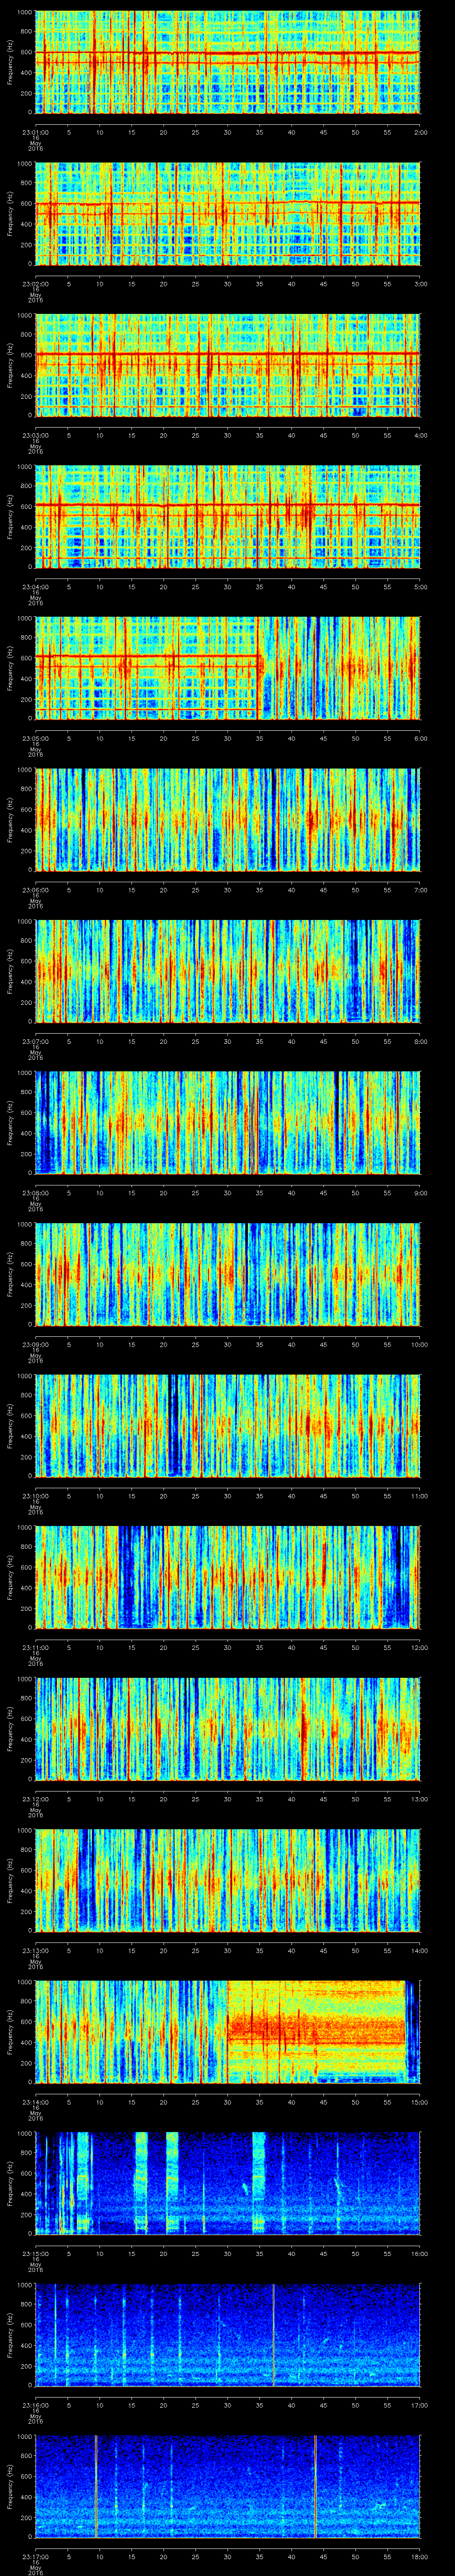Viewport: 455px width, 2576px height.
Task: Select the 6:00 end-time label
Action: click(421, 738)
